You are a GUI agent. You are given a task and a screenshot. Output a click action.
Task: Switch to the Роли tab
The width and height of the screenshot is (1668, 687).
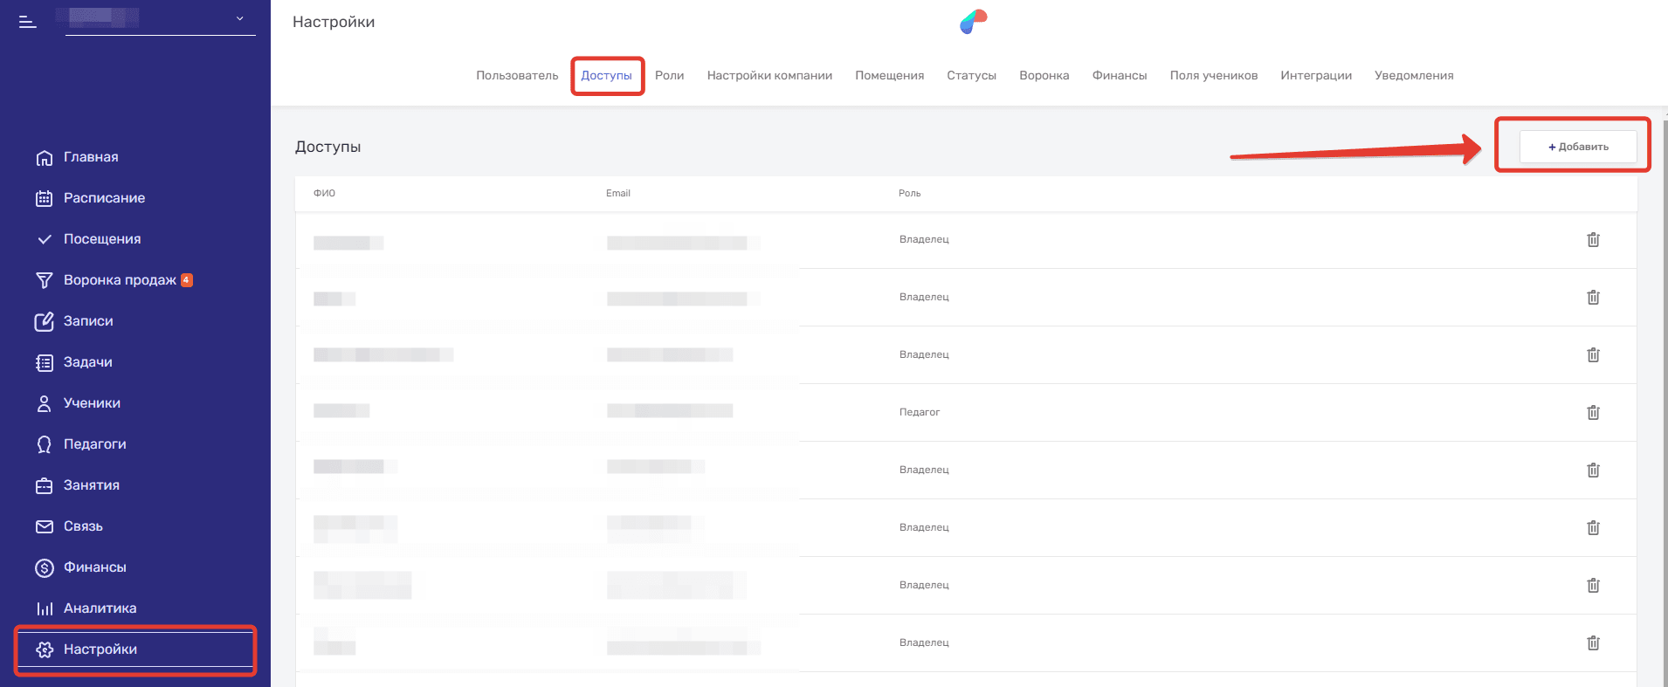(669, 76)
